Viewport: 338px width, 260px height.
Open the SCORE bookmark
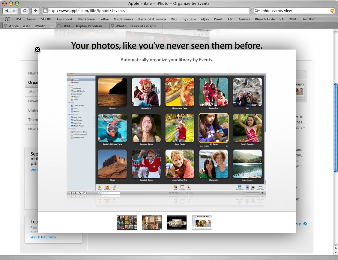(x=46, y=19)
